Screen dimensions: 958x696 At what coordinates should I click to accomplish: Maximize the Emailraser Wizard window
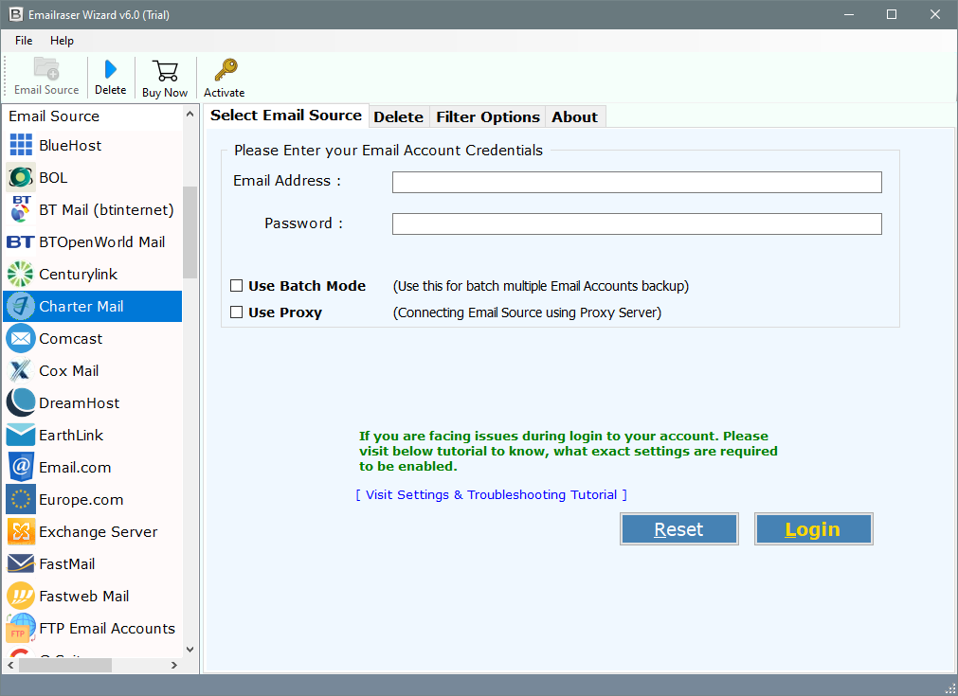(x=892, y=14)
